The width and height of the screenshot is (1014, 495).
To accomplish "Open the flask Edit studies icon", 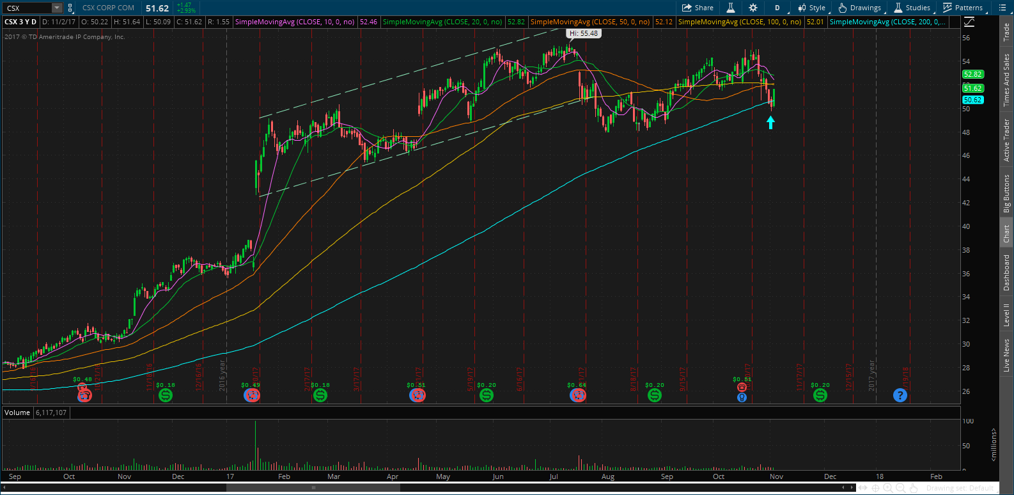I will click(x=731, y=8).
